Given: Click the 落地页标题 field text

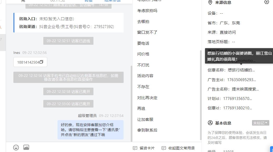Looking at the screenshot, I should [221, 42].
